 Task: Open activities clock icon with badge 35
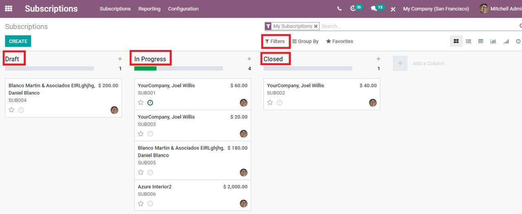[x=356, y=8]
